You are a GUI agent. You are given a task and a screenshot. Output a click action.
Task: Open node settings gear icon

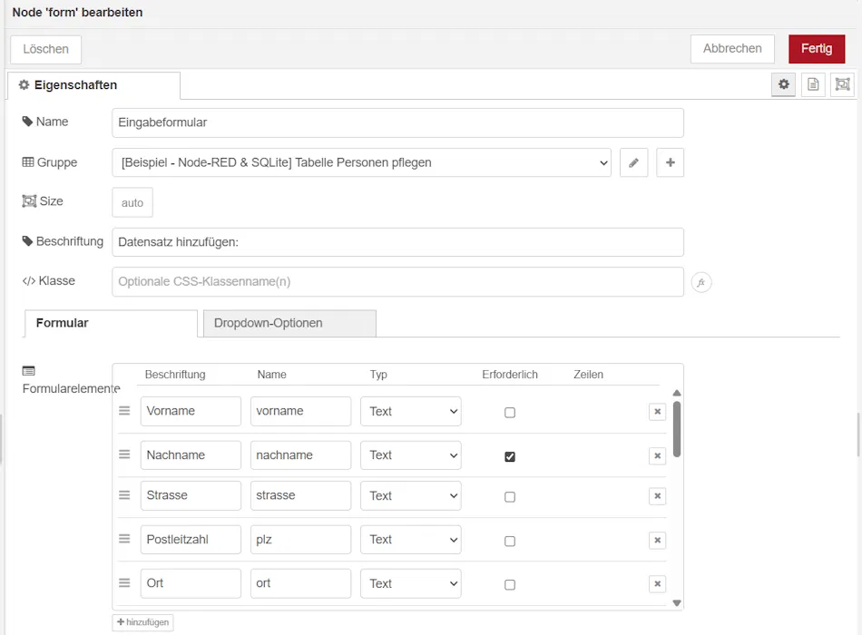click(x=784, y=84)
